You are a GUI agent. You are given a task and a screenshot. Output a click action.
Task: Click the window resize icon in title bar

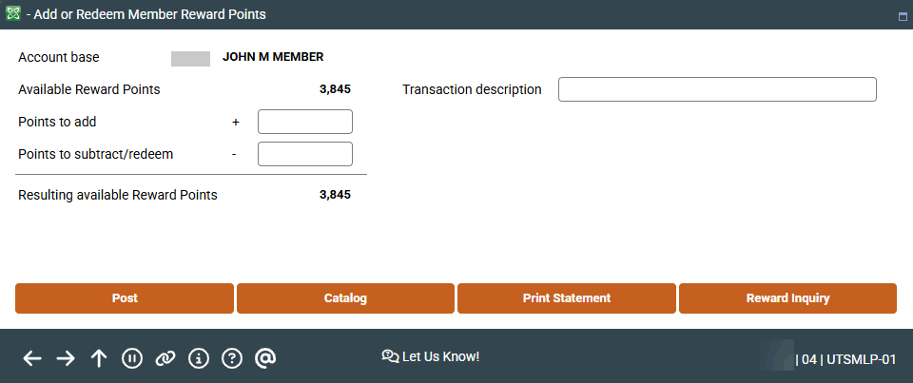click(x=902, y=16)
